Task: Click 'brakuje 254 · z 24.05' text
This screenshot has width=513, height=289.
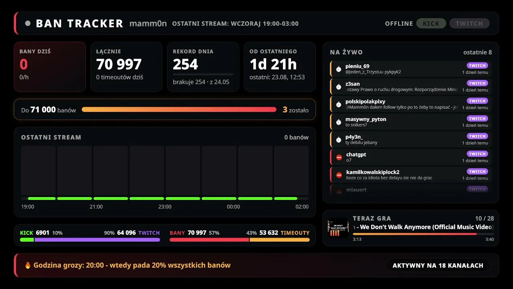Action: [201, 82]
